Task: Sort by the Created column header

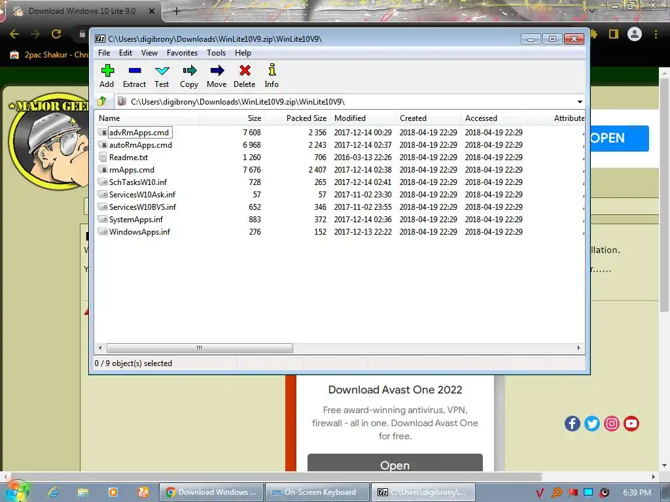Action: 428,118
